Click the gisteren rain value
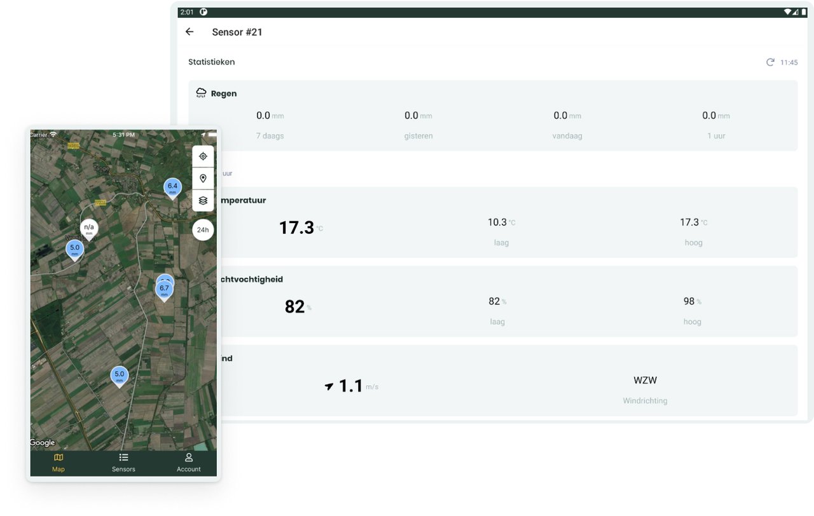 418,116
